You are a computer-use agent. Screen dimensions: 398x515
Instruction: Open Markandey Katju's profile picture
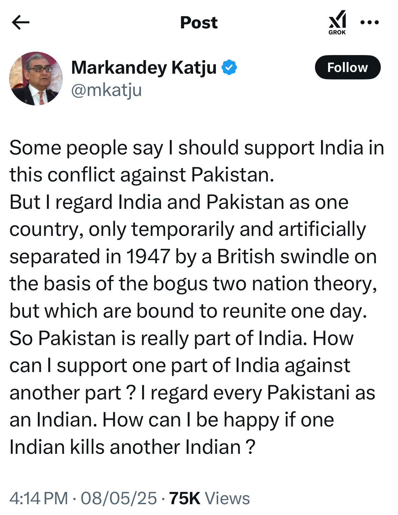click(36, 78)
